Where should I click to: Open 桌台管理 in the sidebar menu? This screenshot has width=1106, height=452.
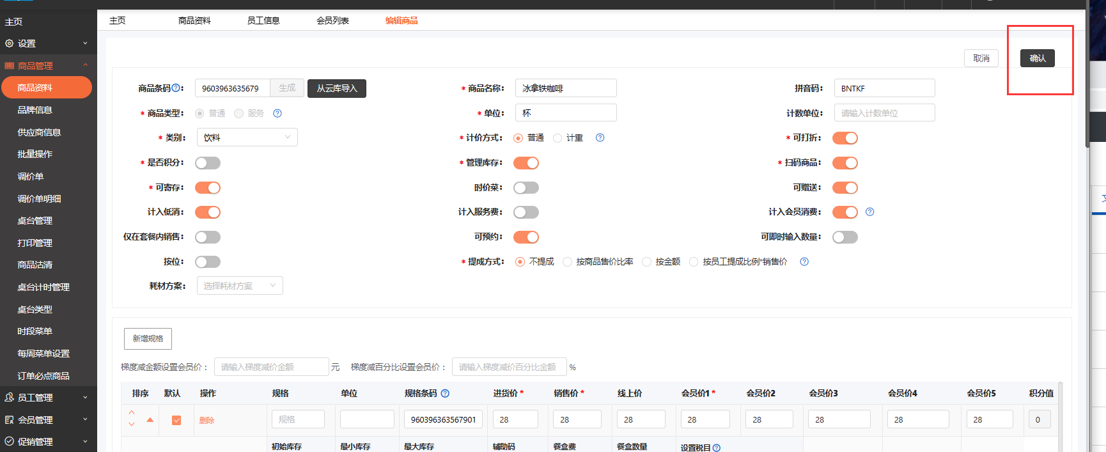(x=35, y=221)
